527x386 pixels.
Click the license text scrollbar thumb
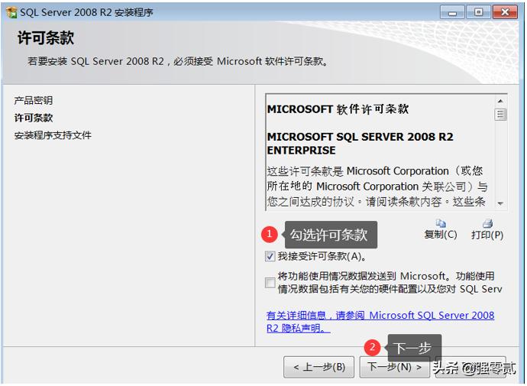coord(500,115)
